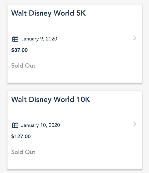Click the $87.00 price label
This screenshot has width=149, height=173.
[19, 50]
